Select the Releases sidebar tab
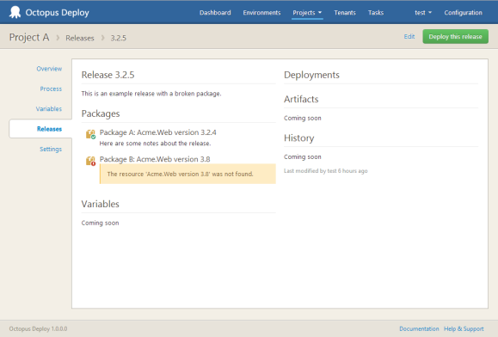 pyautogui.click(x=40, y=129)
